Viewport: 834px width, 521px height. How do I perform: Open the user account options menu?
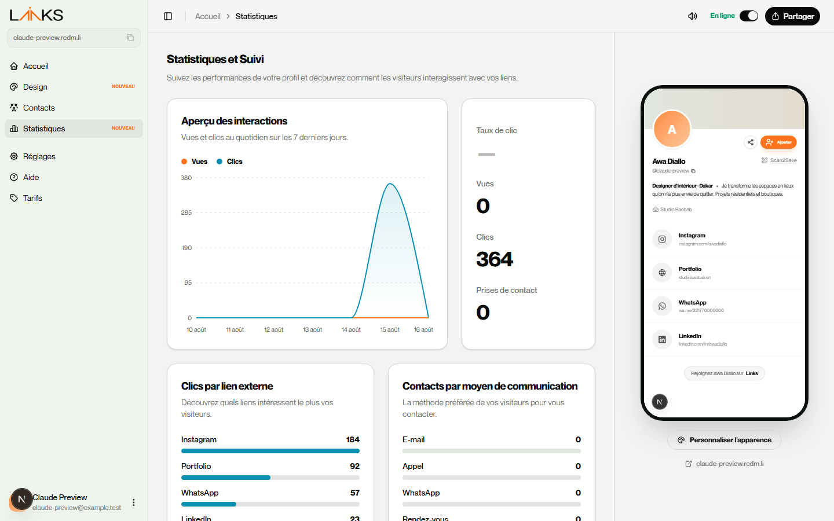(x=134, y=502)
